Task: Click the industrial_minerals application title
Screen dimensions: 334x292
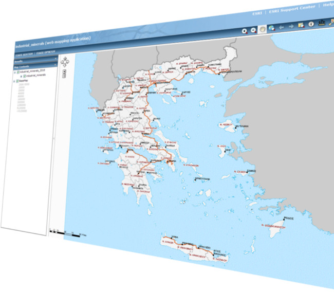Action: click(x=53, y=41)
